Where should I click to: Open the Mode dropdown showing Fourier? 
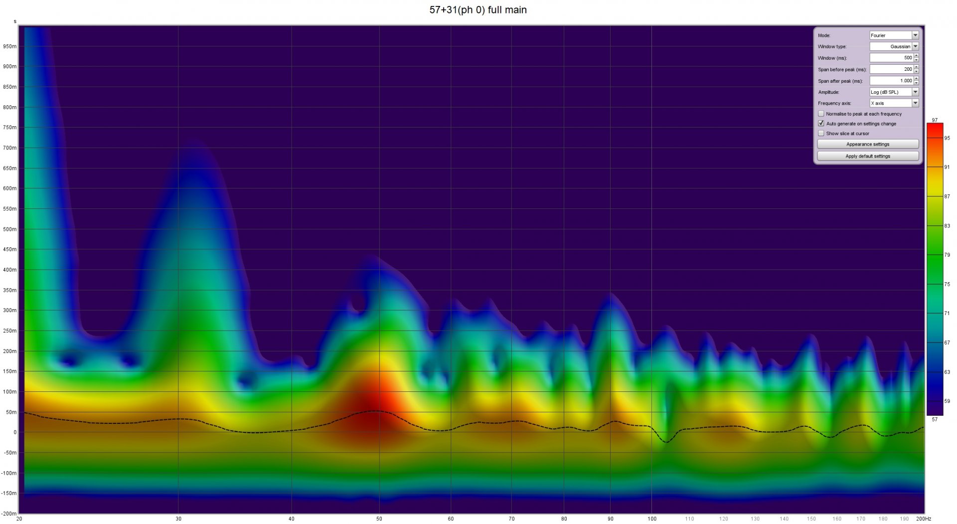click(x=894, y=35)
